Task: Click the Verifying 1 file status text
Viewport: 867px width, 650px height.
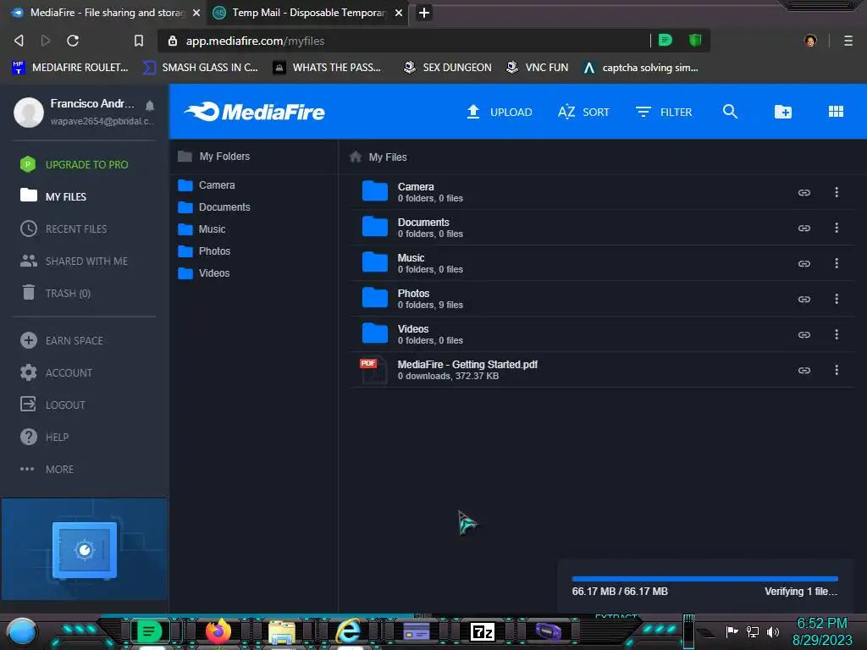Action: pos(800,592)
